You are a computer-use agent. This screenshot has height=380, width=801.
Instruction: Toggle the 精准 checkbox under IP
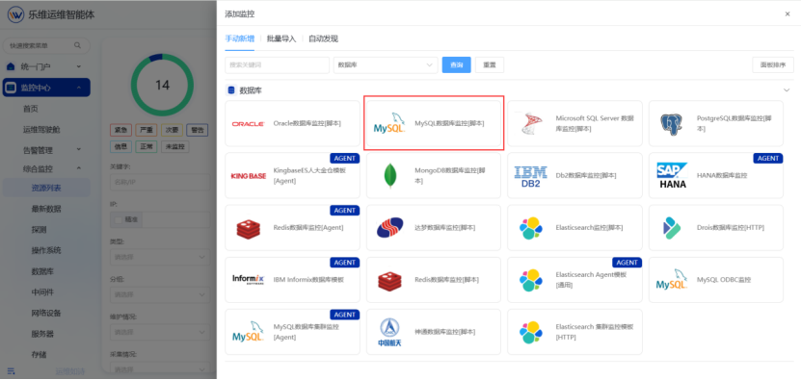(x=119, y=220)
